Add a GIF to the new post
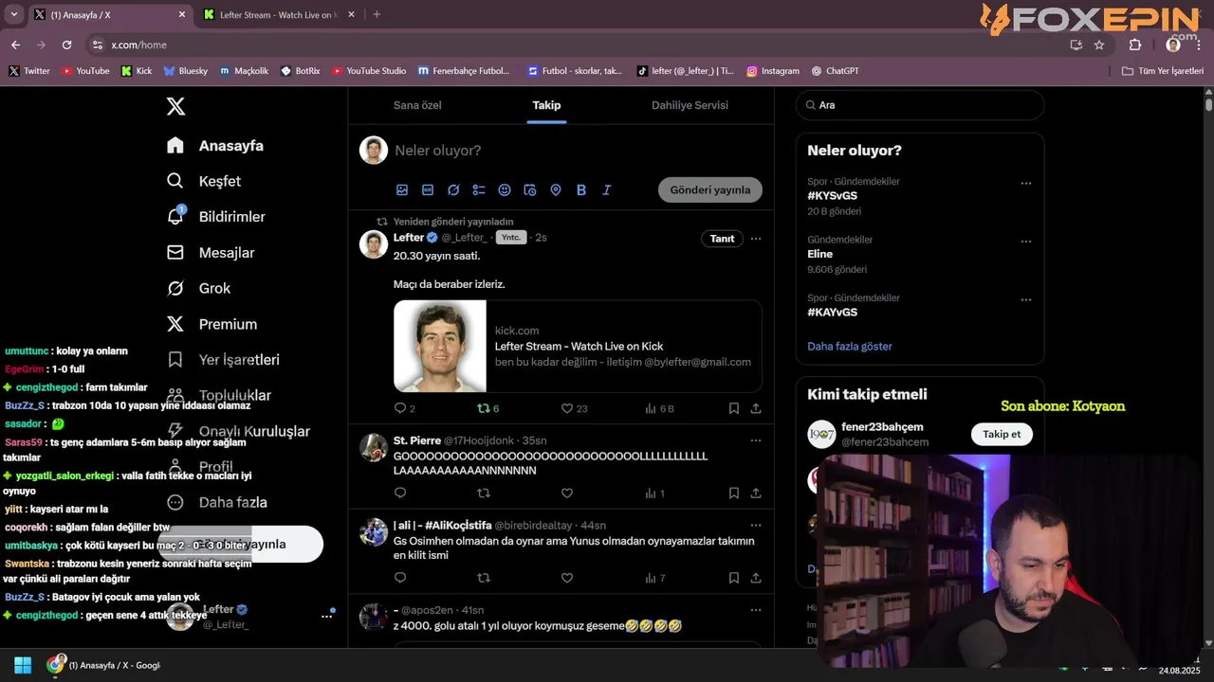 tap(428, 189)
